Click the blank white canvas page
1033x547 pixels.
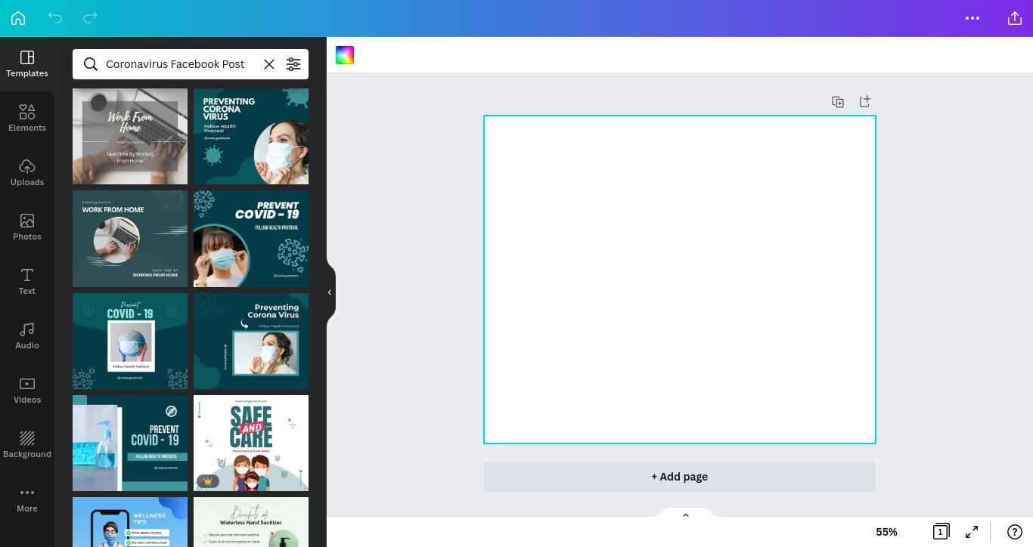[x=680, y=280]
